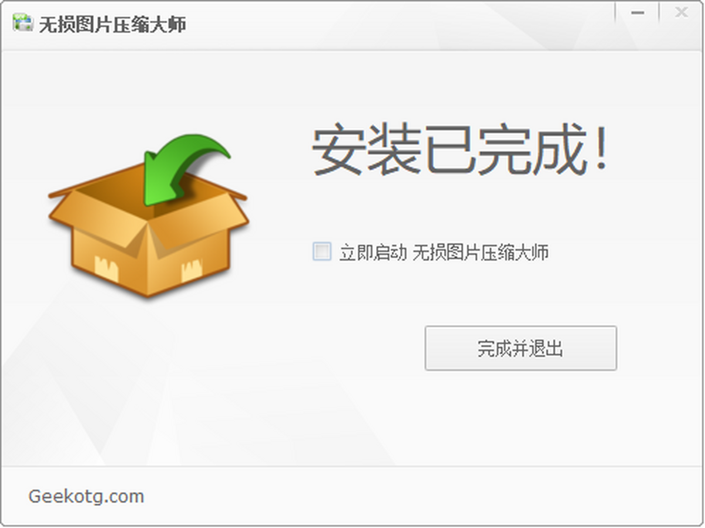Click the 完成并退出 button
The width and height of the screenshot is (705, 528).
click(521, 348)
